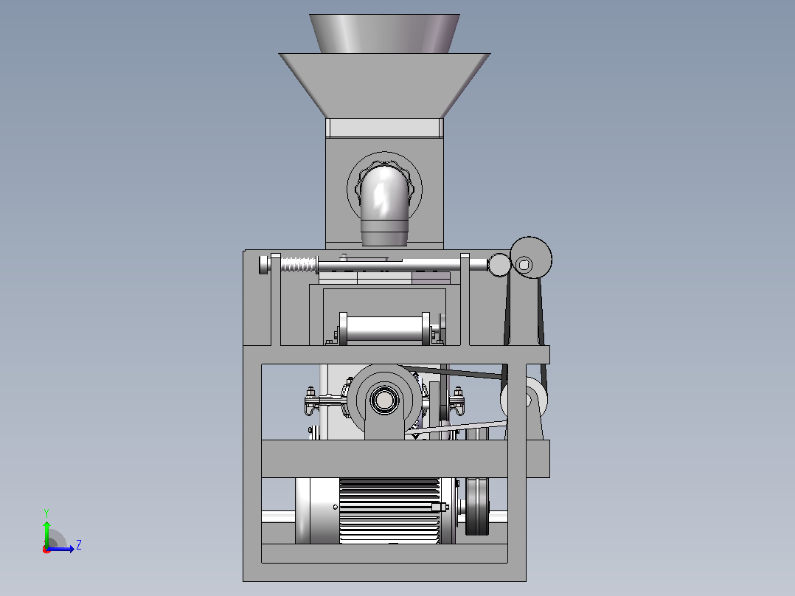The height and width of the screenshot is (596, 795).
Task: Pick the central bearing housing bore
Action: (x=384, y=400)
